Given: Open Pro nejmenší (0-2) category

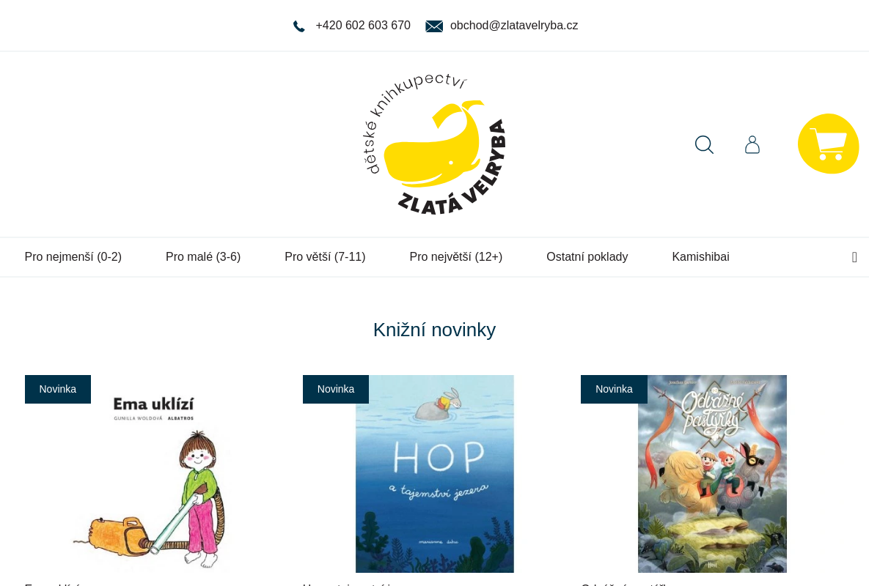Looking at the screenshot, I should pyautogui.click(x=73, y=257).
